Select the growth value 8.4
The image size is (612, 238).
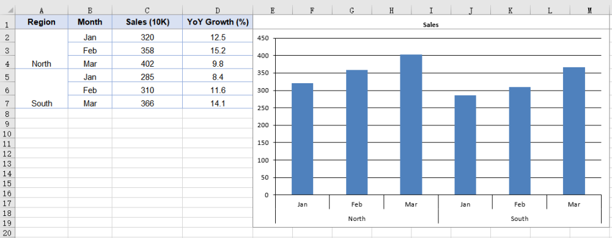(x=218, y=77)
